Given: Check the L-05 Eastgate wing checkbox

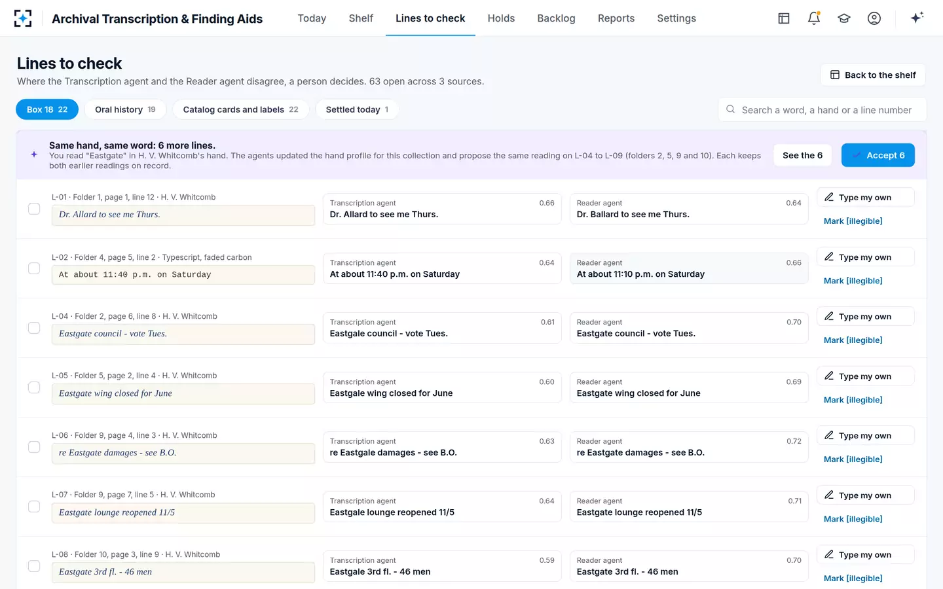Looking at the screenshot, I should [x=34, y=387].
